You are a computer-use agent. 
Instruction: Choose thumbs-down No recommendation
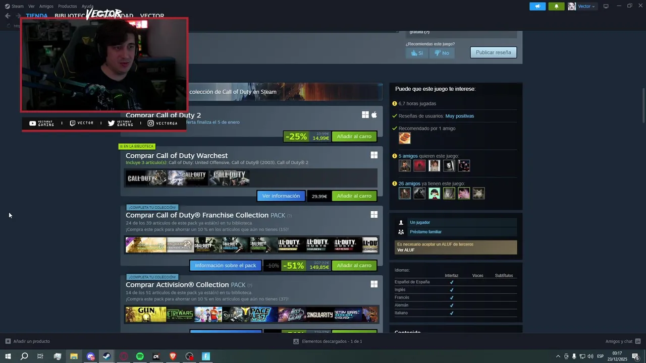click(442, 52)
